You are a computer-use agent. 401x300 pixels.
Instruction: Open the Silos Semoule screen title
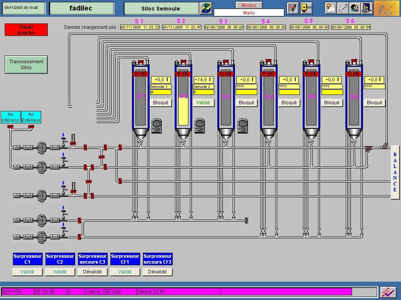(x=161, y=9)
